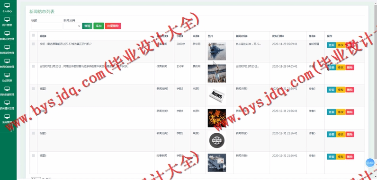Screen dimensions: 377x180
Task: Open fighter jet thumbnail in 苏-57 row
Action: click(x=216, y=51)
